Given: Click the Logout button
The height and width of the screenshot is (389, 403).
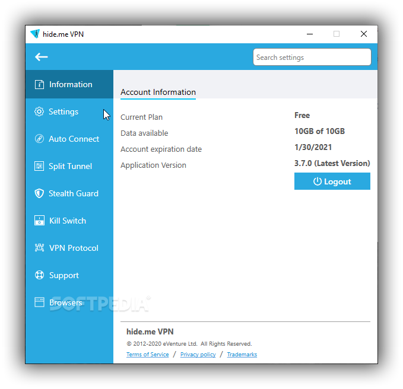Looking at the screenshot, I should (332, 181).
